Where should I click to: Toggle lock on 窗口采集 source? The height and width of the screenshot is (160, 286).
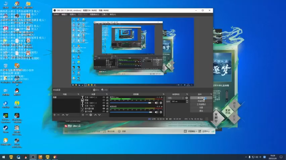[107, 111]
